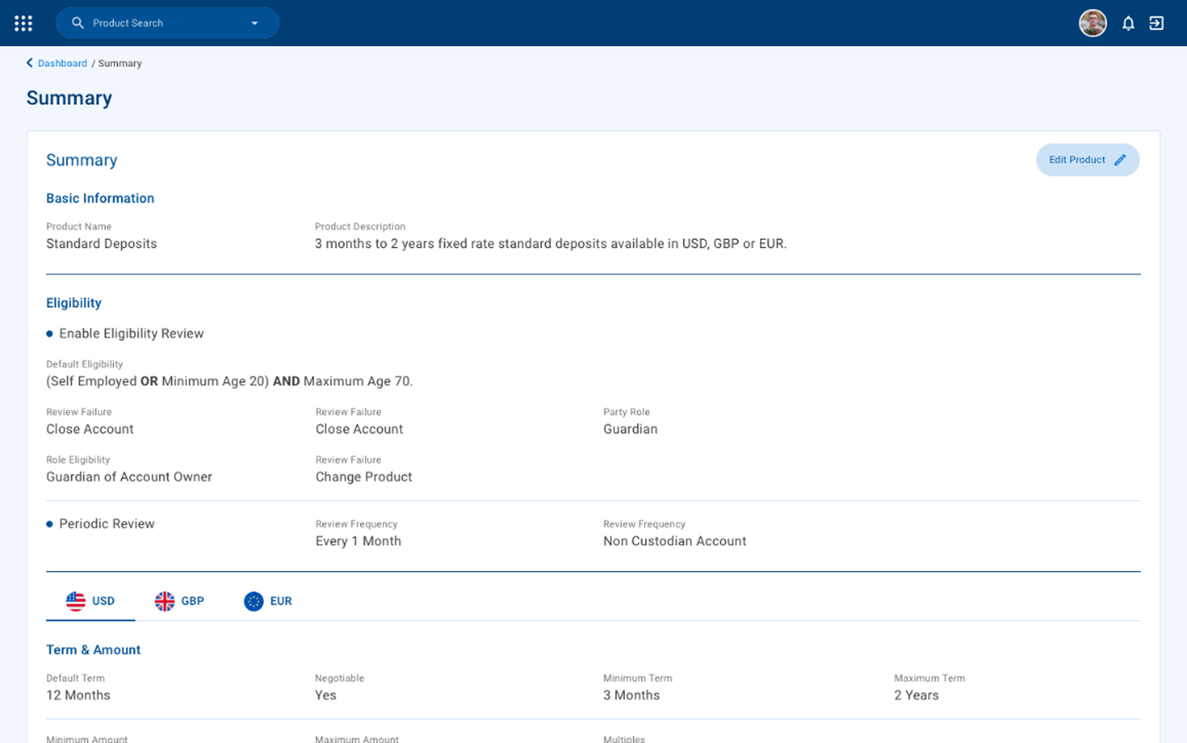The height and width of the screenshot is (743, 1187).
Task: Click the Summary breadcrumb text
Action: [x=120, y=64]
